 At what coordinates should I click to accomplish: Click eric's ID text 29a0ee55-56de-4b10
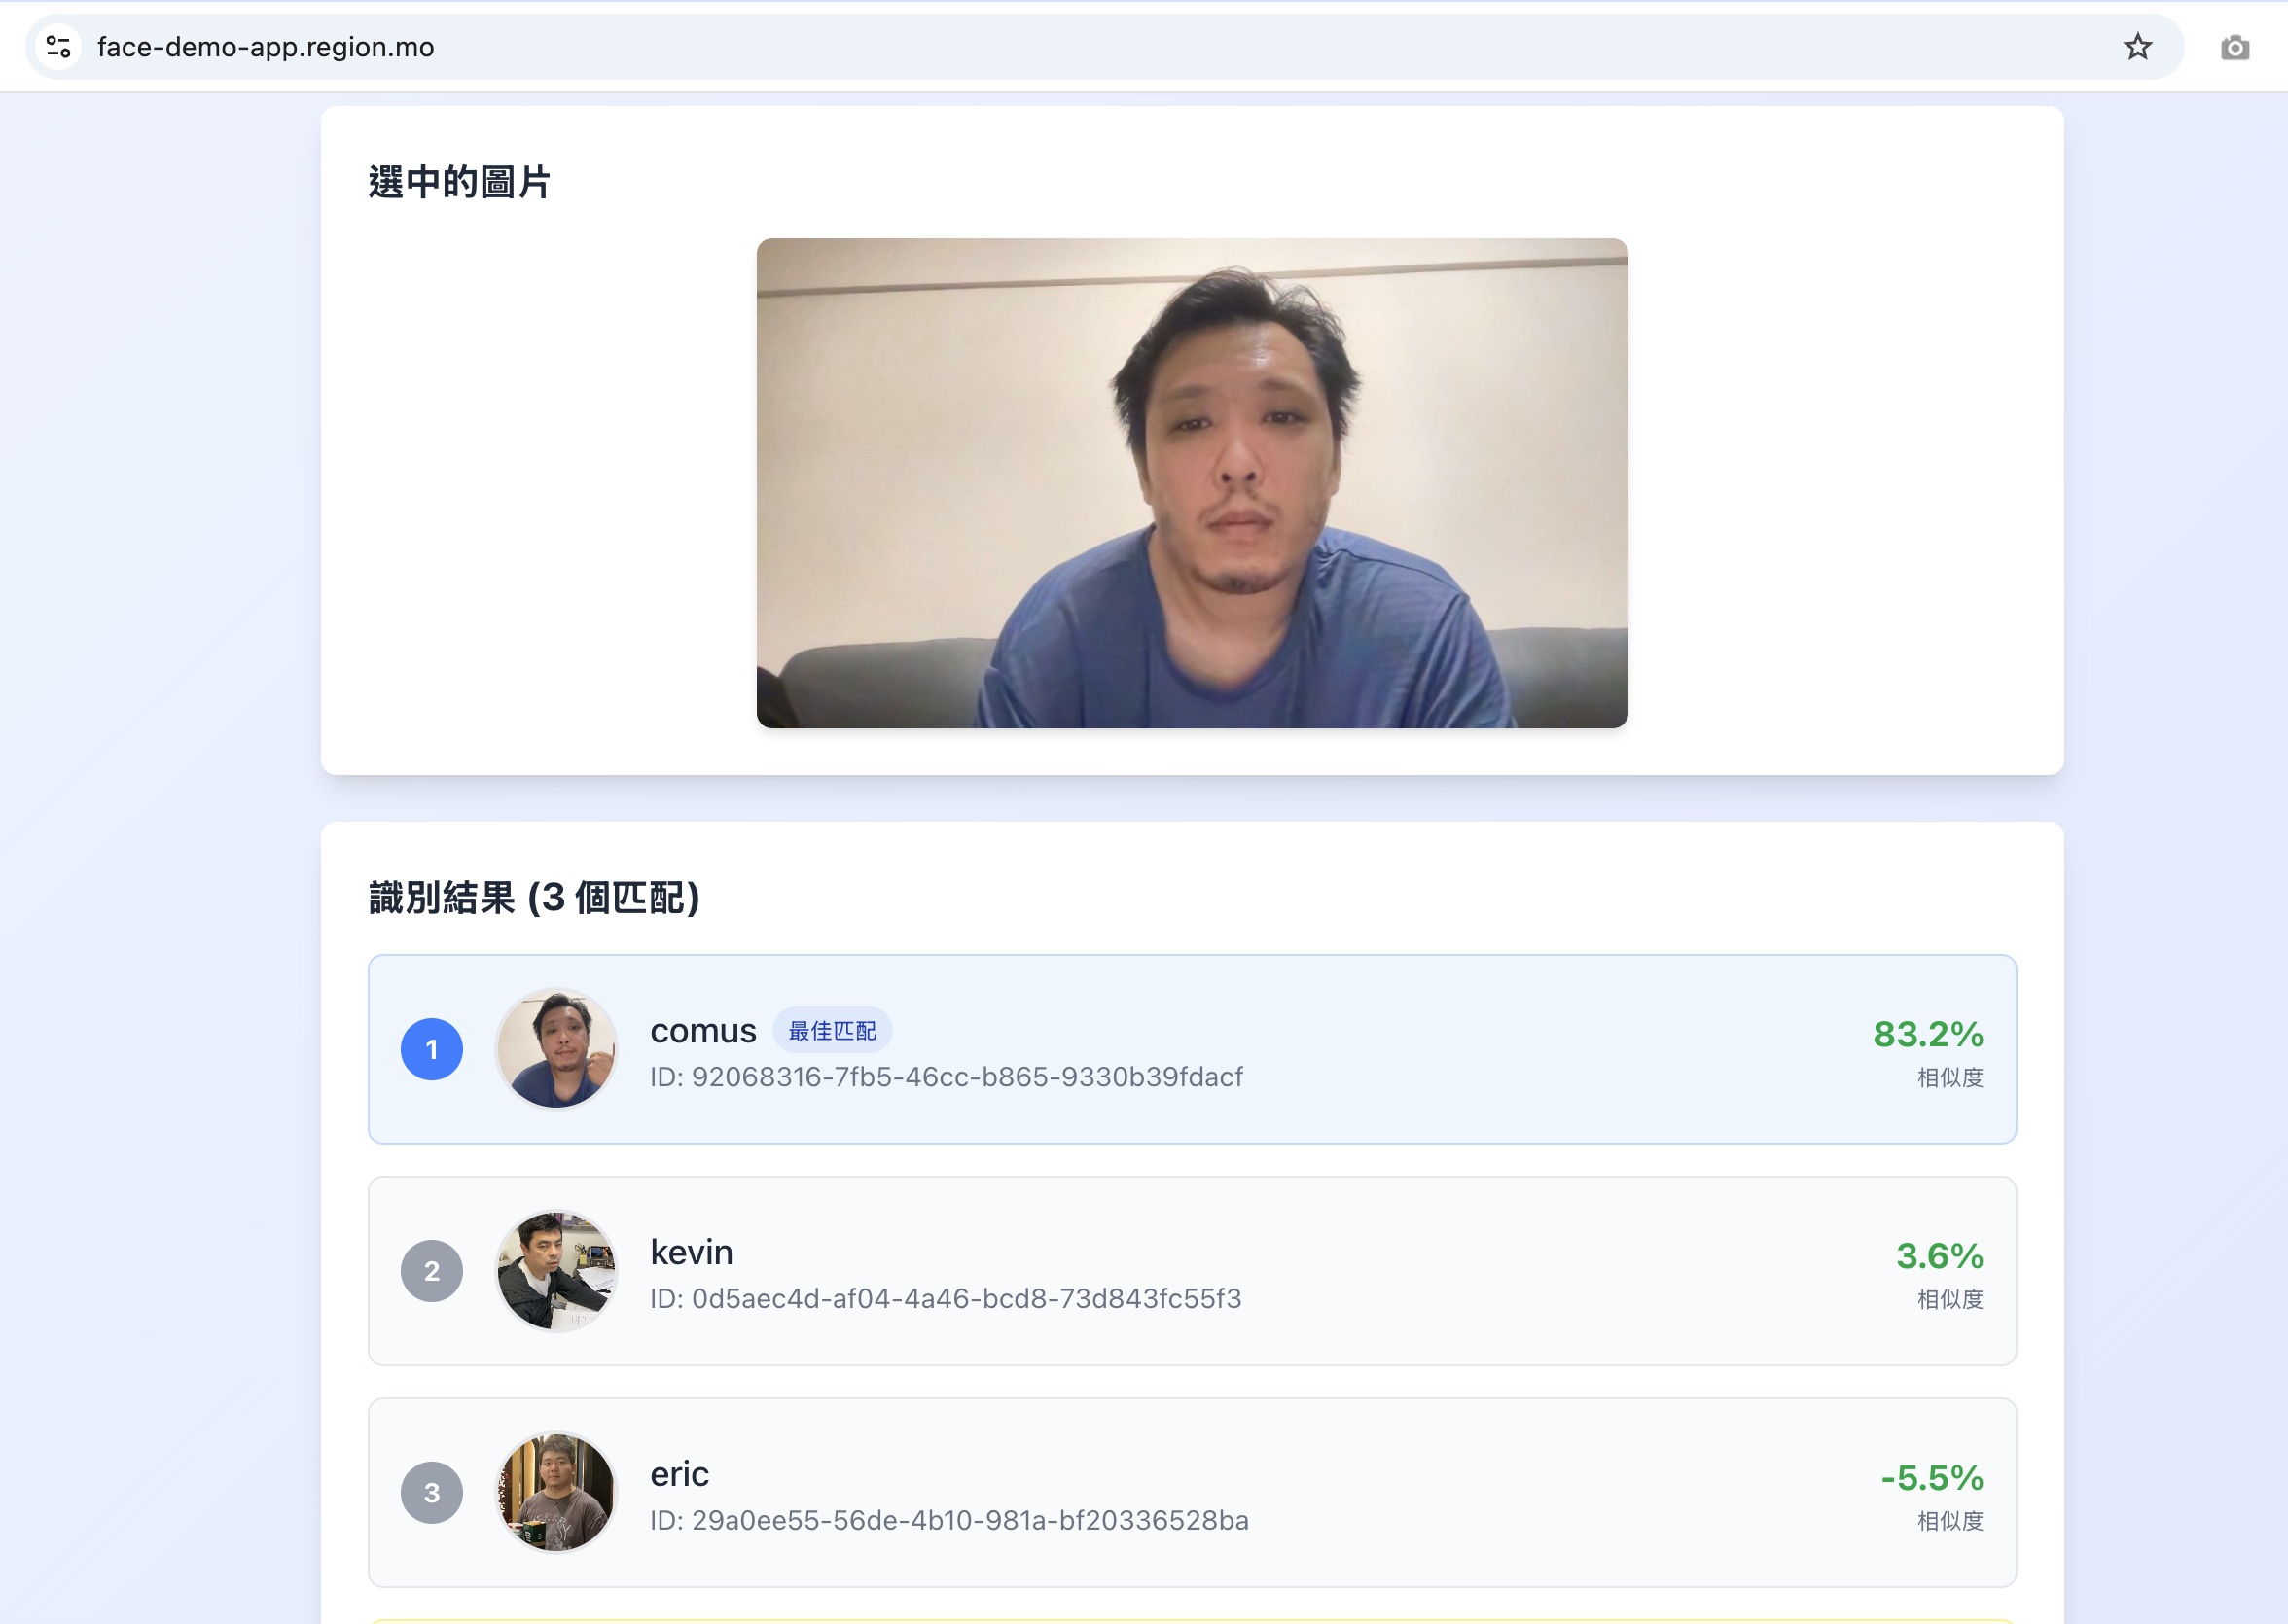tap(948, 1519)
